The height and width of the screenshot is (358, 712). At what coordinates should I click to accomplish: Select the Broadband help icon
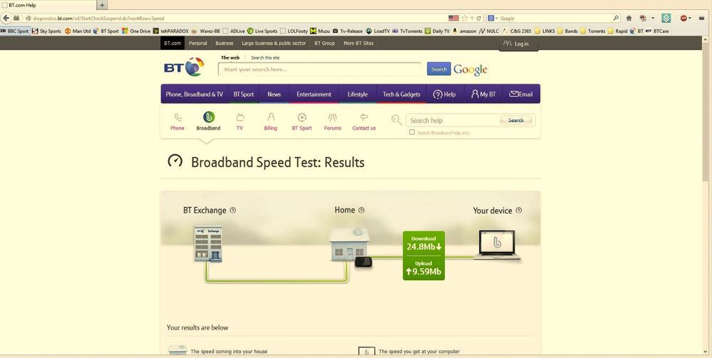[x=208, y=117]
